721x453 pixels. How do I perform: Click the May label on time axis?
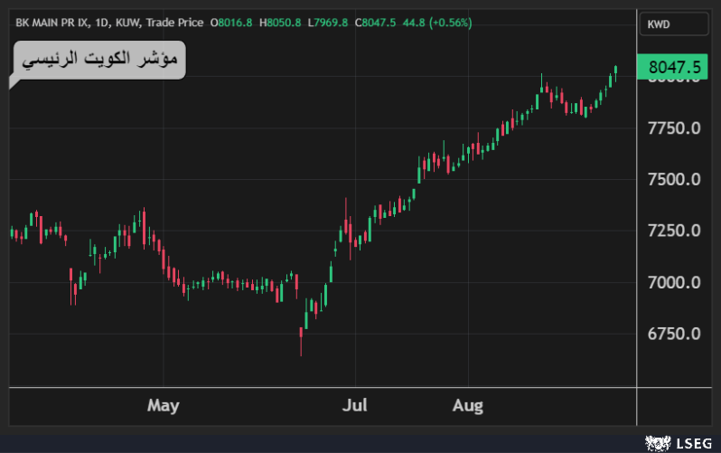[x=164, y=405]
